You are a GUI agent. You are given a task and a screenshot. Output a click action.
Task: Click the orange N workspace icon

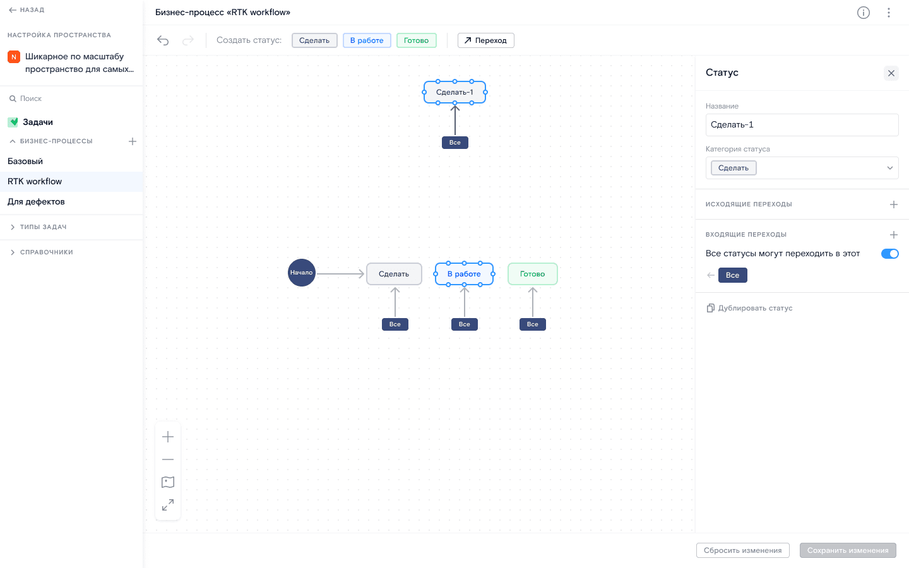point(14,57)
